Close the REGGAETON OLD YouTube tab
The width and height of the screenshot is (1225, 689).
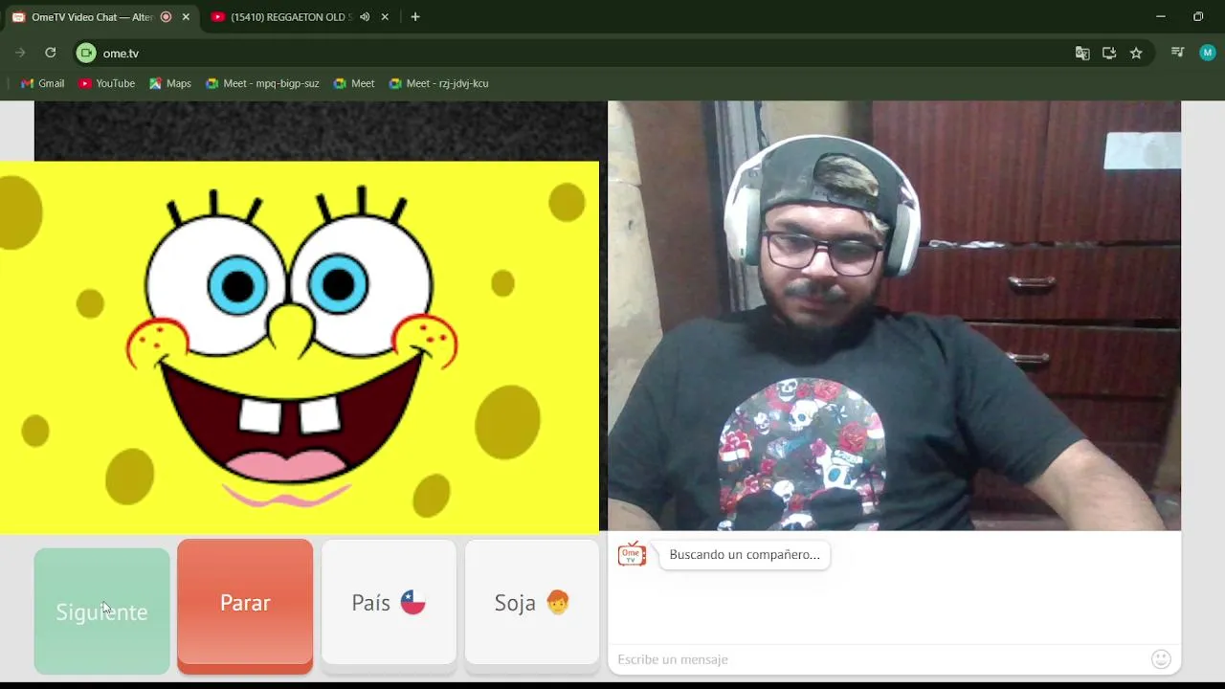(x=385, y=17)
